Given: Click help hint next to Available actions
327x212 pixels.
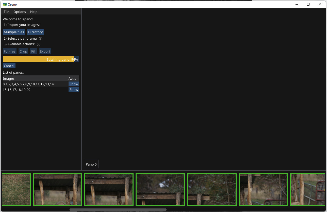Looking at the screenshot, I should tap(39, 44).
